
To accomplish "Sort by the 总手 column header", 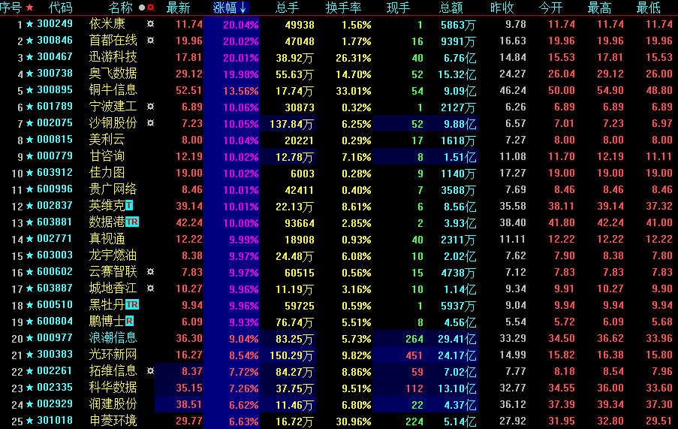I will pyautogui.click(x=287, y=8).
